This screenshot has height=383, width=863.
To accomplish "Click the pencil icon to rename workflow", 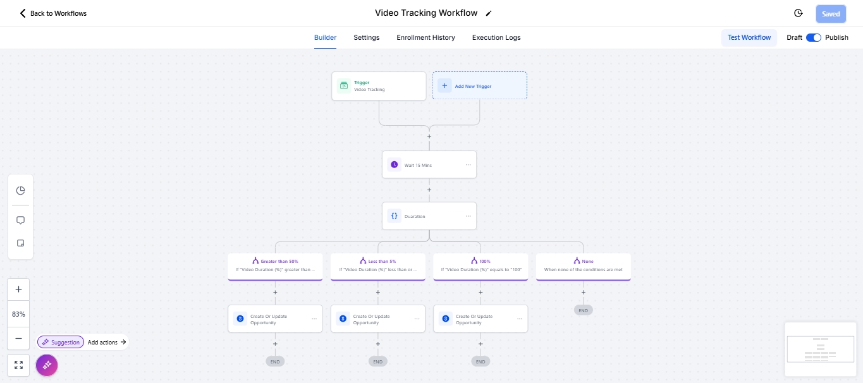I will click(488, 13).
